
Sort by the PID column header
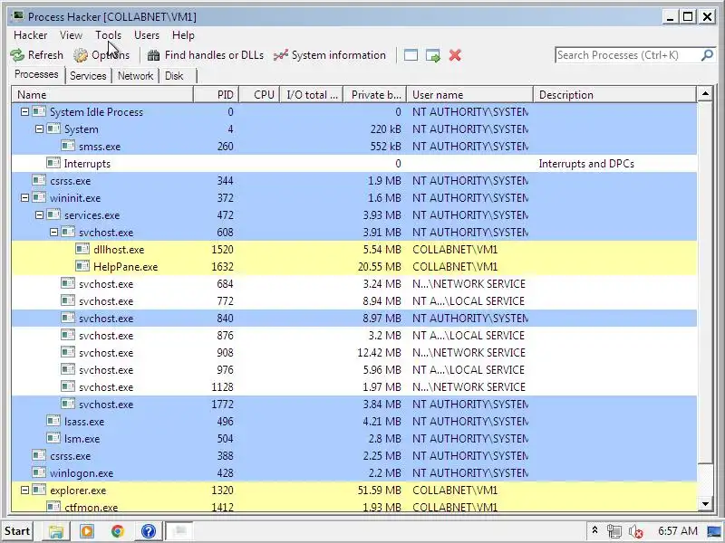(217, 95)
